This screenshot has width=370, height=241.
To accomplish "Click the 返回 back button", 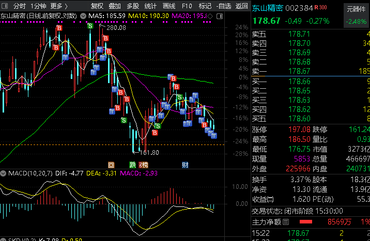I will coord(242,6).
